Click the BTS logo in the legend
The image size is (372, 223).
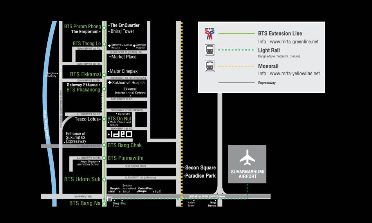coord(209,34)
